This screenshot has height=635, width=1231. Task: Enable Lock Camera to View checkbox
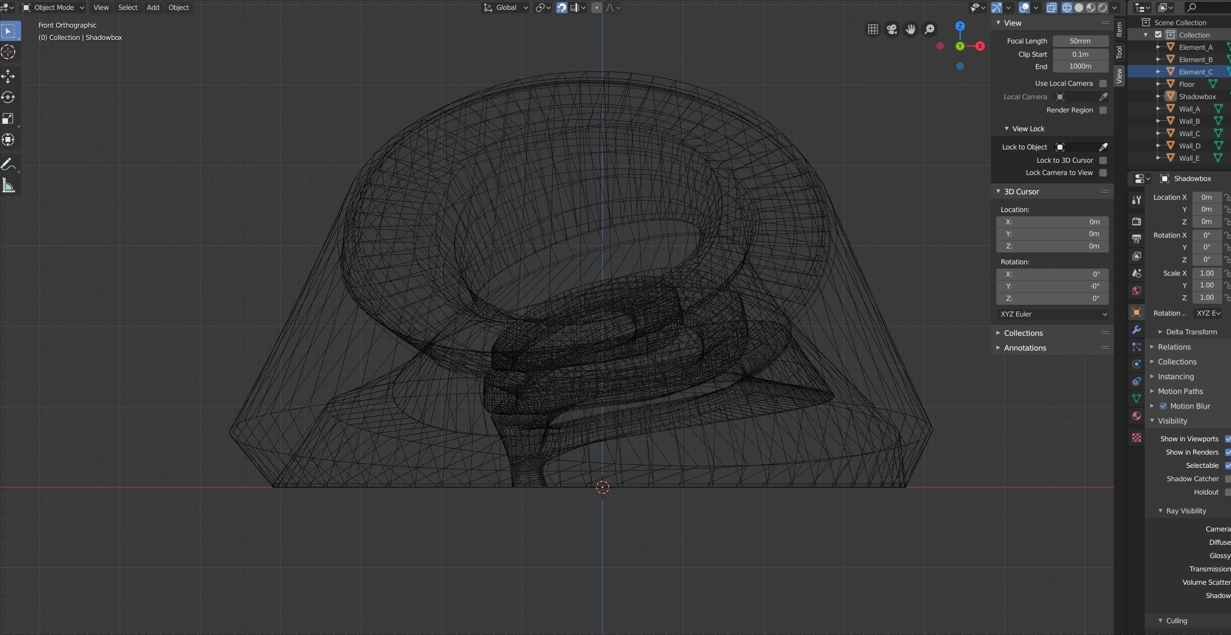point(1103,173)
